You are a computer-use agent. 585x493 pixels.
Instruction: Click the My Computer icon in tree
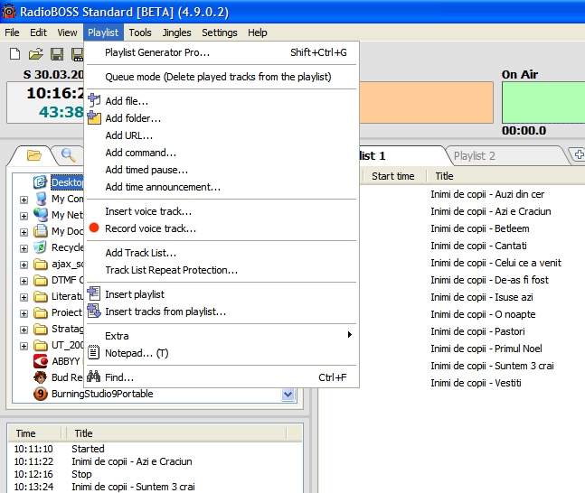click(x=41, y=199)
